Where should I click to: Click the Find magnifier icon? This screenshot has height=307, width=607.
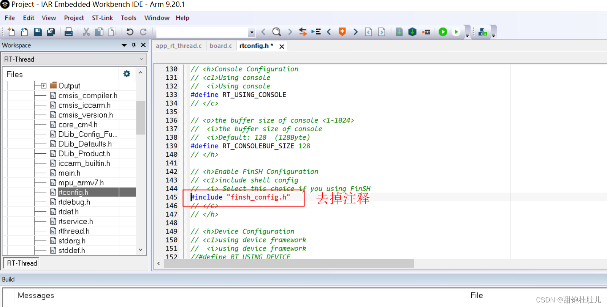[277, 32]
